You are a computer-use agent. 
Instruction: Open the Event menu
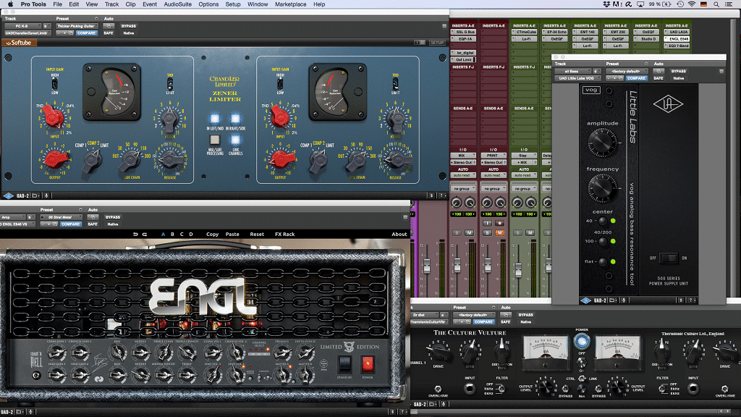150,4
